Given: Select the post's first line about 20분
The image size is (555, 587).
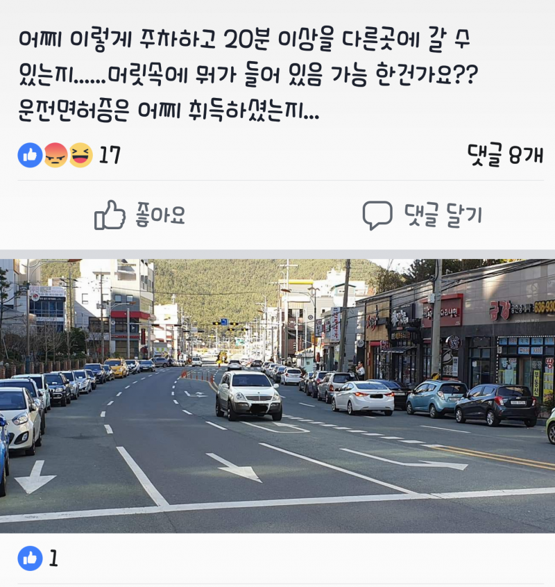Looking at the screenshot, I should pyautogui.click(x=244, y=40).
